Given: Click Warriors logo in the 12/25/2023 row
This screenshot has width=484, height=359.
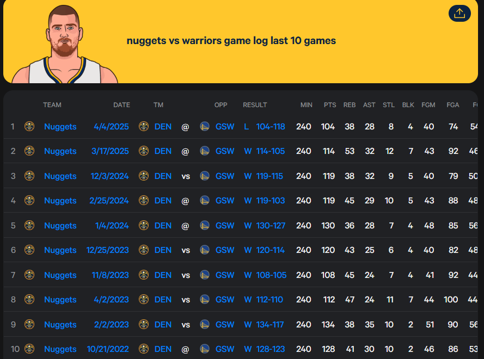Looking at the screenshot, I should 205,250.
